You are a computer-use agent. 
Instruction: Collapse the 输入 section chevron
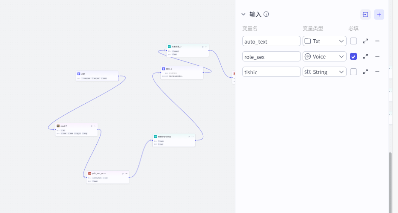(x=244, y=15)
